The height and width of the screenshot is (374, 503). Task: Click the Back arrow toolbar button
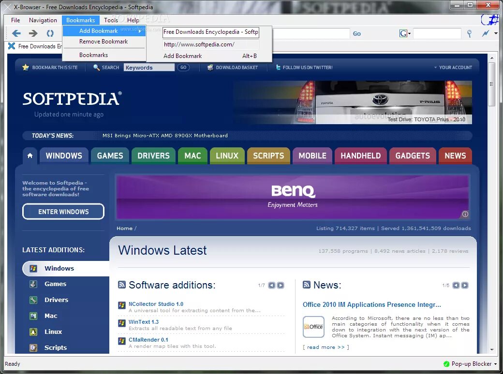coord(16,33)
